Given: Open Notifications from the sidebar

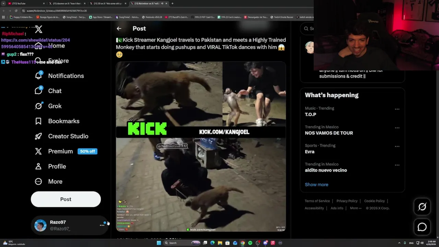Looking at the screenshot, I should coord(59,76).
